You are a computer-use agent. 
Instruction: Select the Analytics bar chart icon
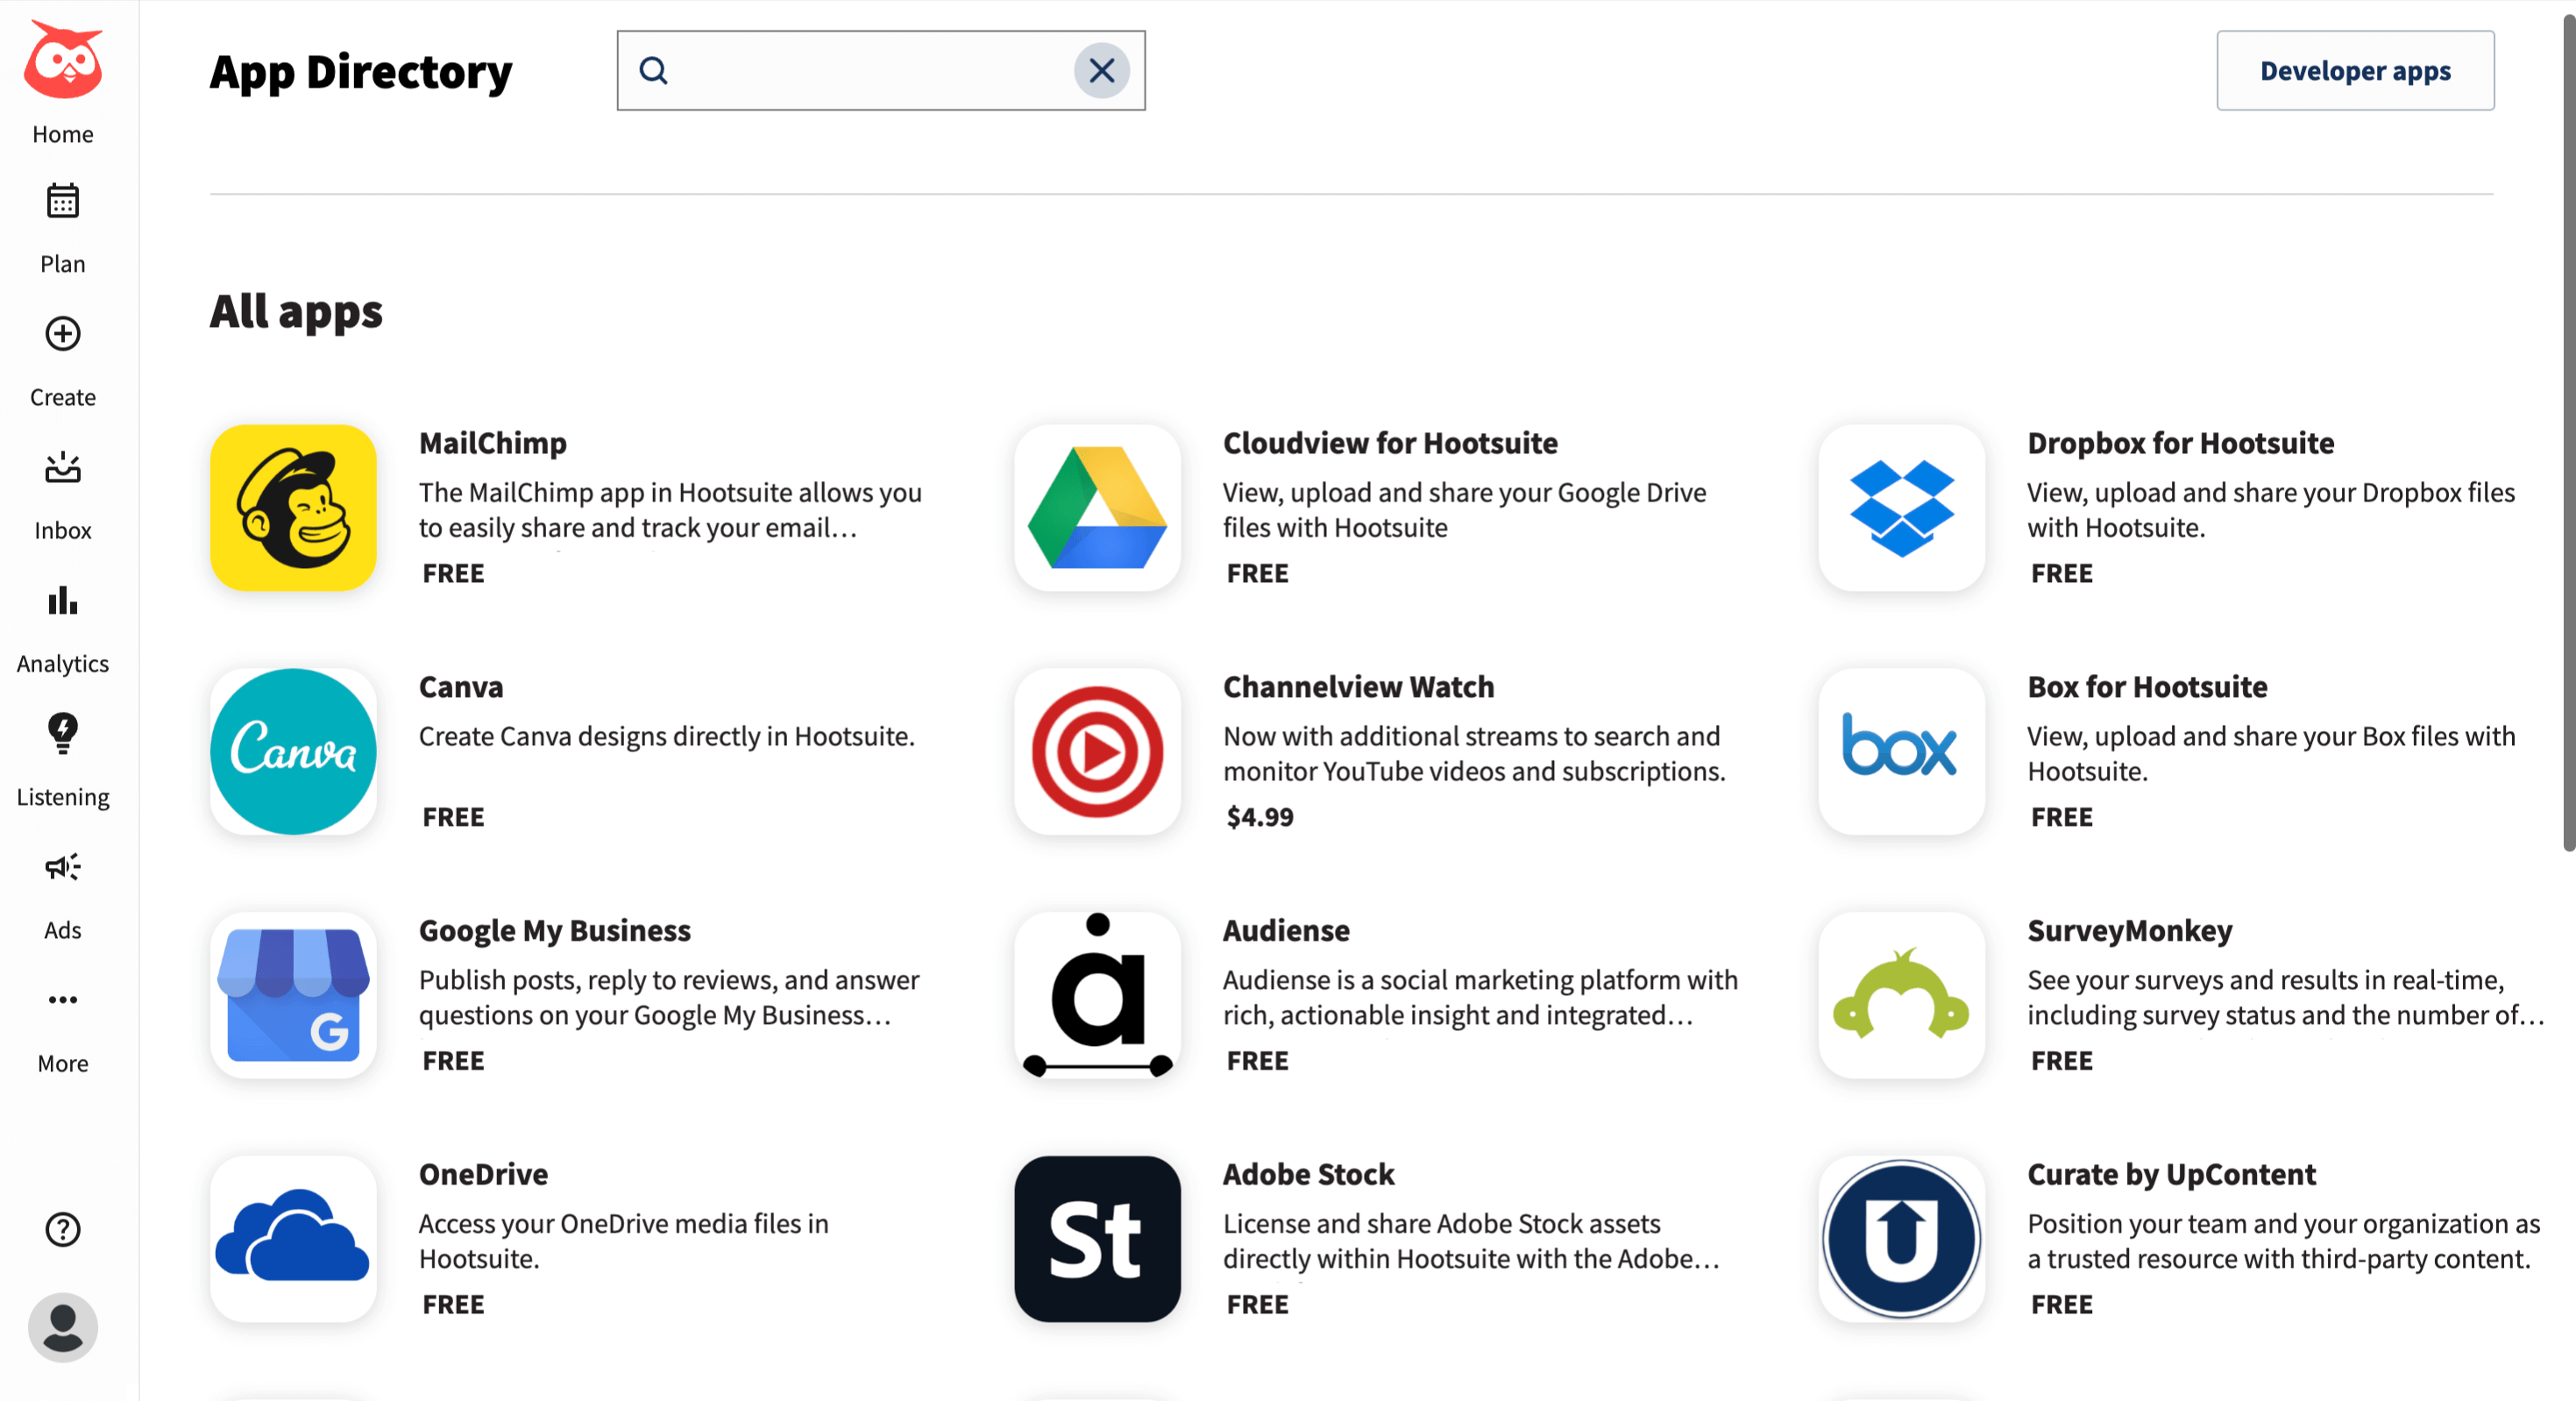click(x=62, y=599)
